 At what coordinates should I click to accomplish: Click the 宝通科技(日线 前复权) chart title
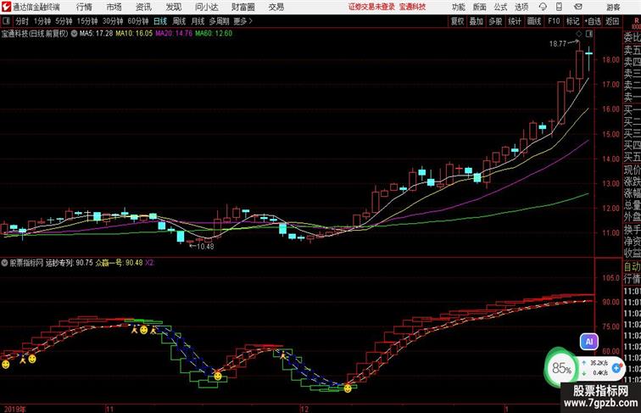tap(35, 34)
